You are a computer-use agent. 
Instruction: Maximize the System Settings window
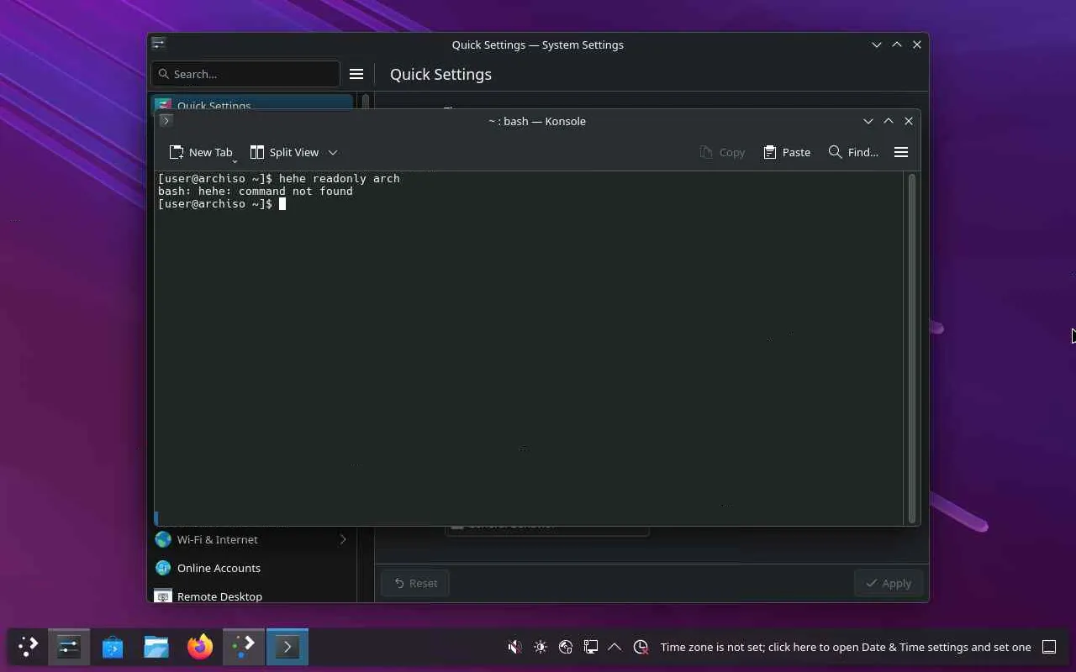coord(897,45)
